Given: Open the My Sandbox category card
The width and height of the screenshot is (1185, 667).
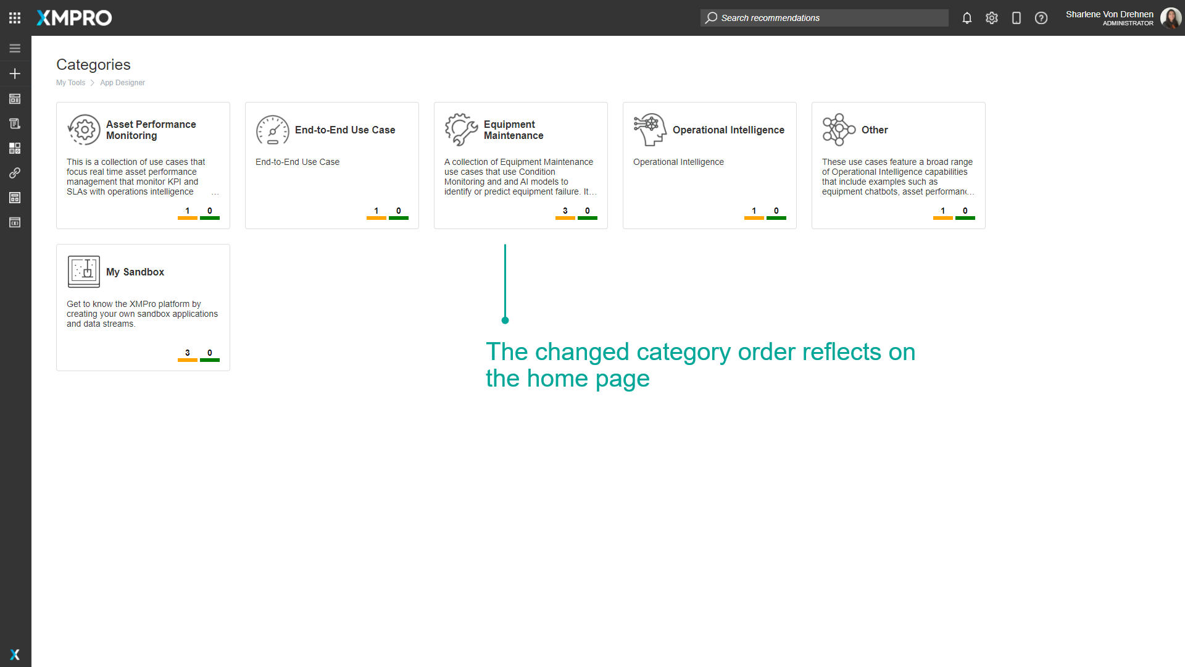Looking at the screenshot, I should point(143,307).
